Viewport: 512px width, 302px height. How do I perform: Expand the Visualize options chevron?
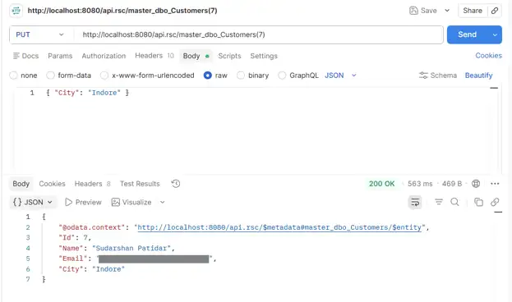click(x=162, y=202)
